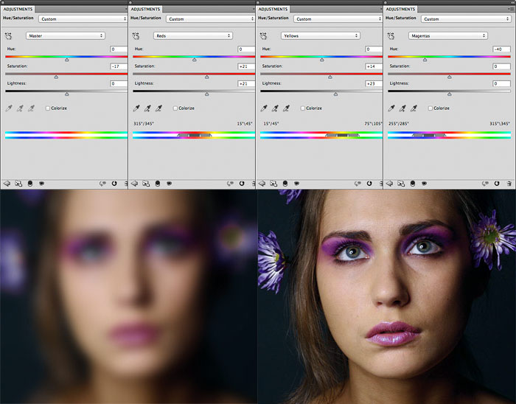Viewport: 516px width, 404px height.
Task: Check the Colorize box in the Magentas panel
Action: pyautogui.click(x=430, y=108)
